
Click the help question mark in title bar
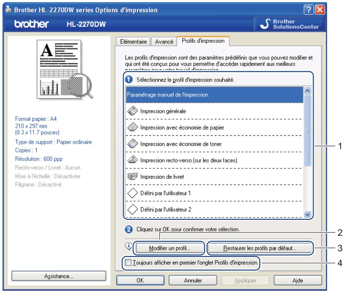pos(308,10)
